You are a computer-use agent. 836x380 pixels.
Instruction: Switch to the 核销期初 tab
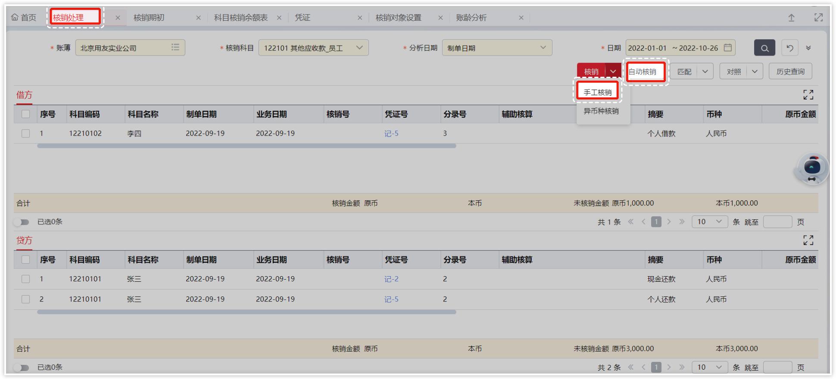(x=149, y=18)
